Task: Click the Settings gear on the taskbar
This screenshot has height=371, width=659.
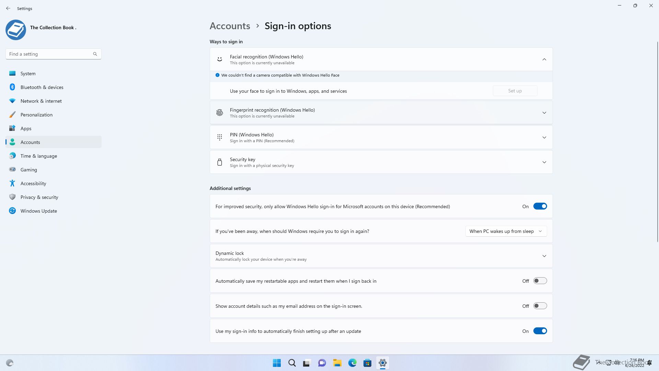Action: (382, 363)
